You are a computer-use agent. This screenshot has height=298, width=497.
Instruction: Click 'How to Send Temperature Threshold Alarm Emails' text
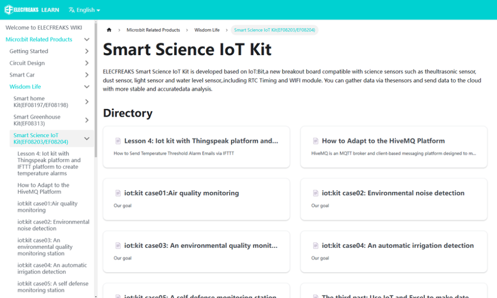coord(173,153)
